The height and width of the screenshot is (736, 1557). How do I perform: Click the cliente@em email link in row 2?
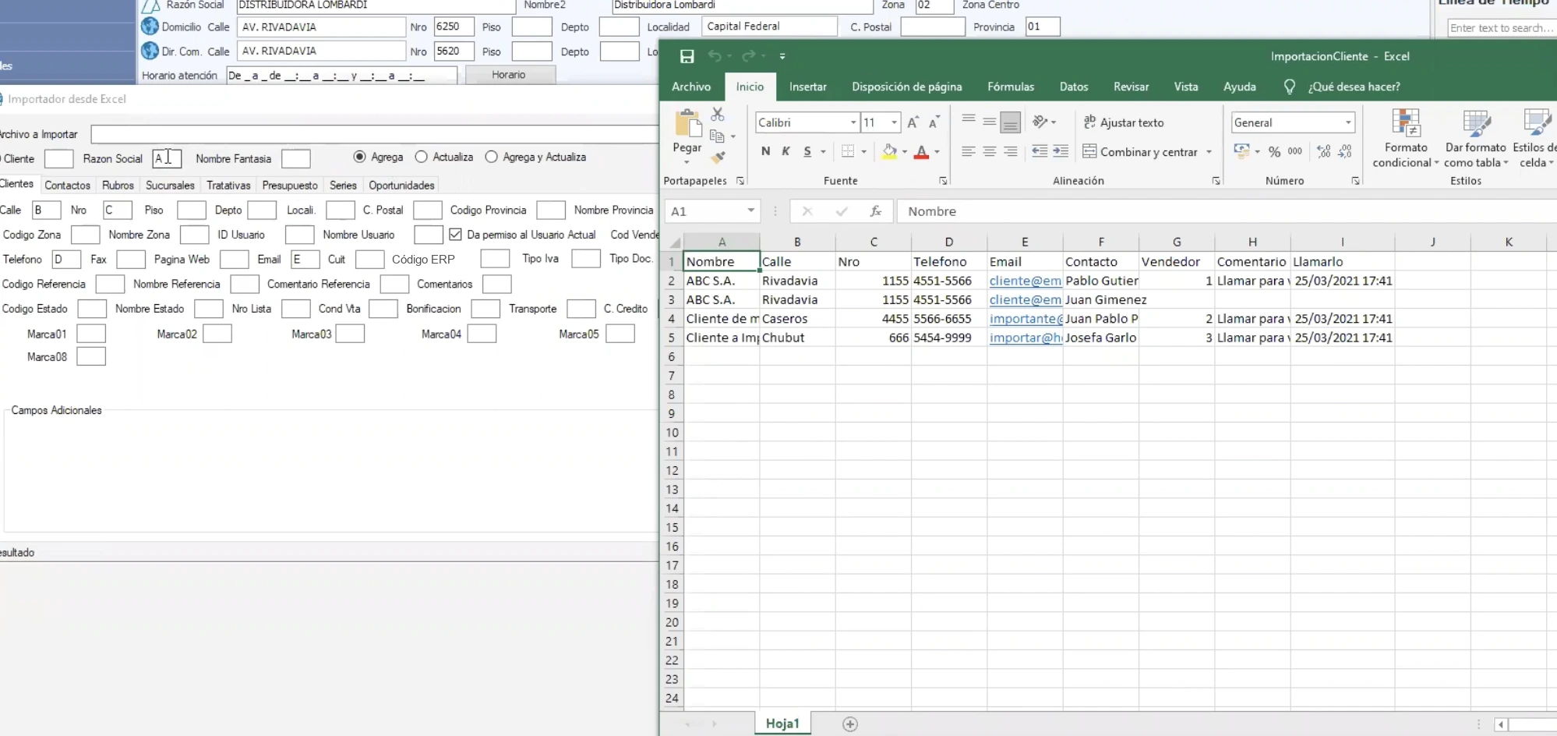click(x=1025, y=281)
